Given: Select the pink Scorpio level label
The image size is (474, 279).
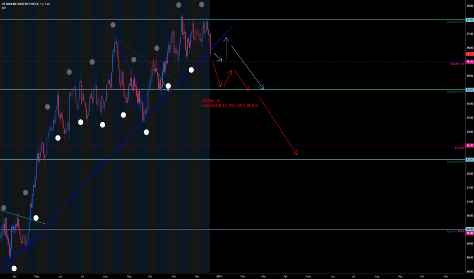Looking at the screenshot, I should click(459, 148).
